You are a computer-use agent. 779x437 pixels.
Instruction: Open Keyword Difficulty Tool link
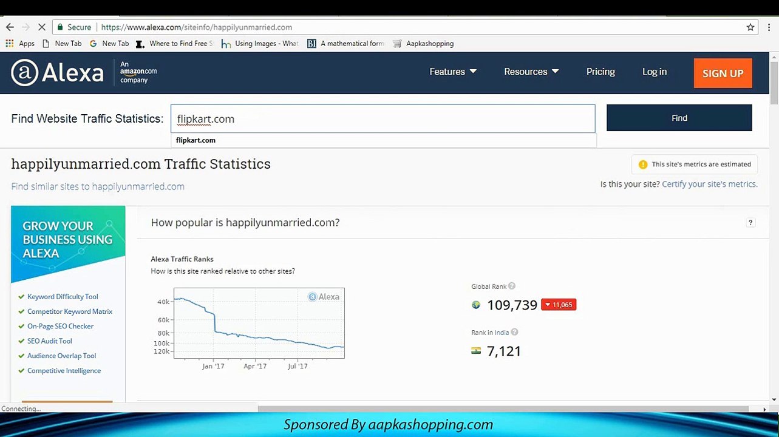[63, 297]
